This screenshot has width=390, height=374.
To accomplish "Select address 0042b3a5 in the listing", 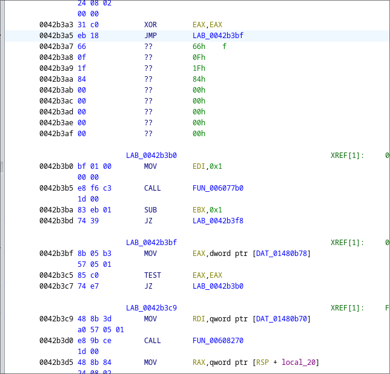I will tap(56, 36).
